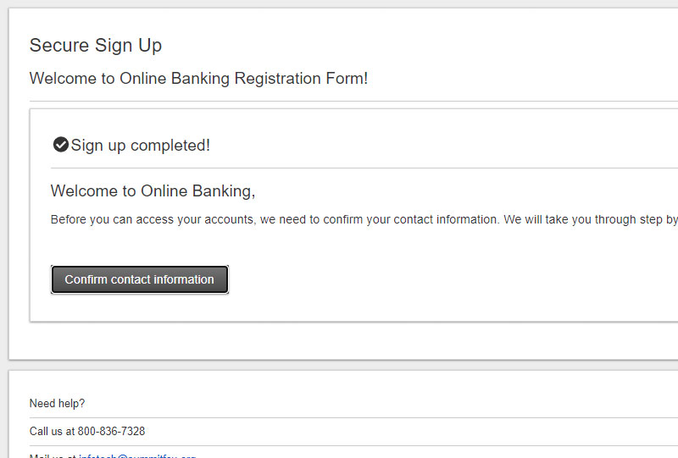Click the word 'completed!' beside the checkmark
This screenshot has height=458, width=678.
(x=170, y=145)
